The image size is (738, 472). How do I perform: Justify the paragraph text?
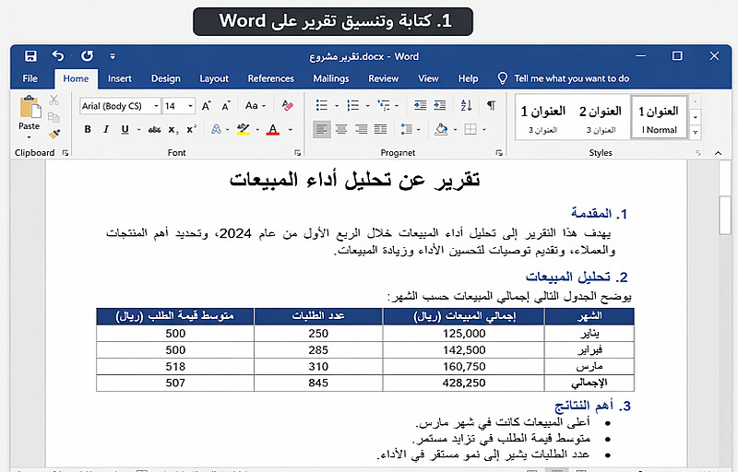tap(380, 129)
